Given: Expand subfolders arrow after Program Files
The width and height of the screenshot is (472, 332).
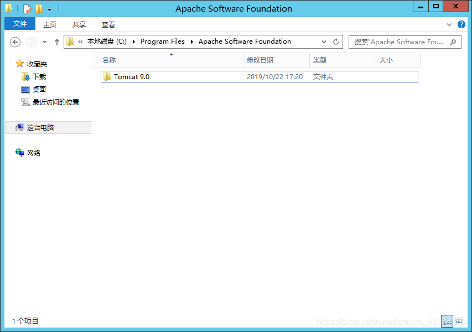Looking at the screenshot, I should tap(192, 41).
